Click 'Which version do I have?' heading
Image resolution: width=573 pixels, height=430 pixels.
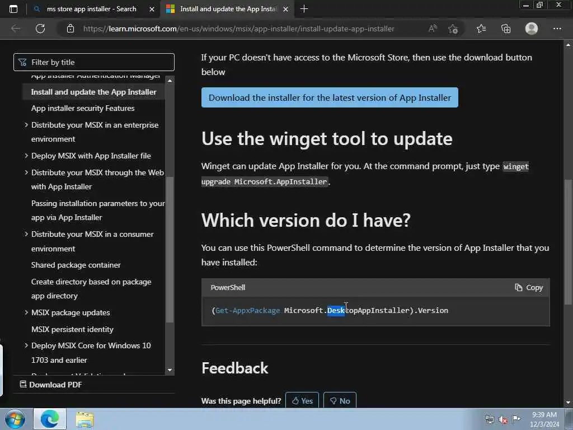[306, 220]
